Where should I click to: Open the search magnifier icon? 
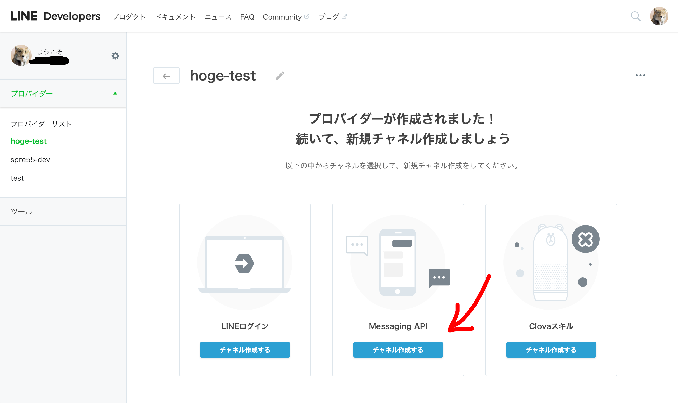coord(635,17)
